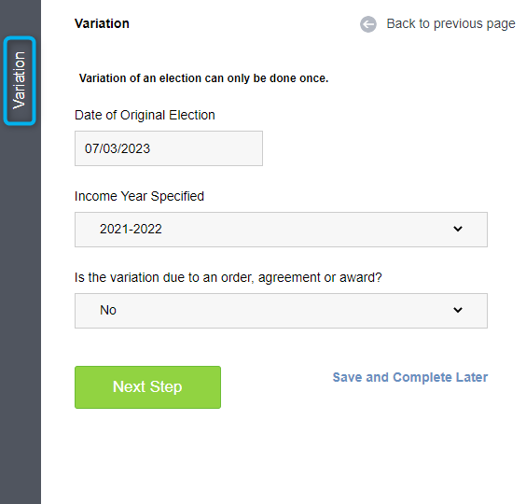
Task: Open the Income Year Specified dropdown
Action: click(281, 230)
